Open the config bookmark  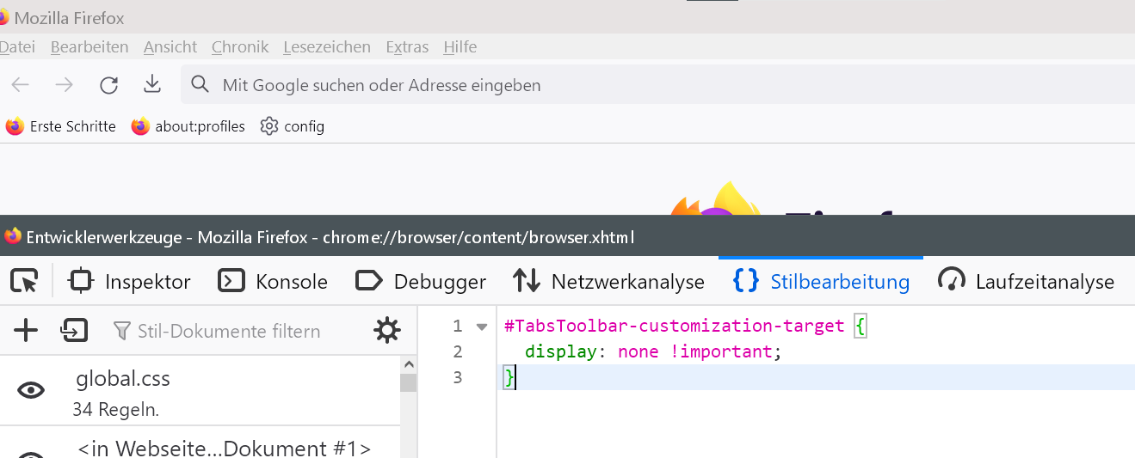[x=293, y=126]
